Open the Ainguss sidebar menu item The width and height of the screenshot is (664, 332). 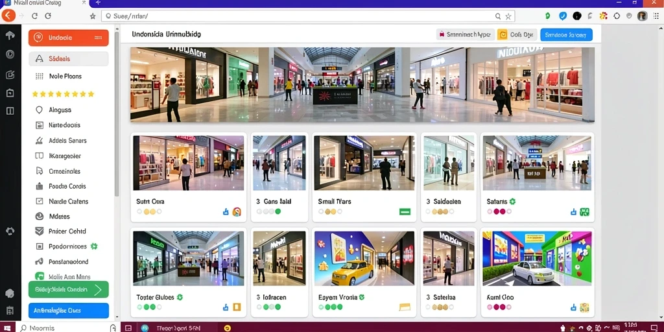click(x=69, y=110)
